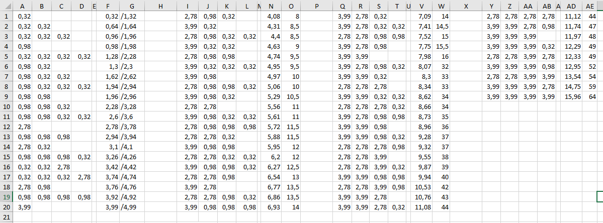This screenshot has height=223, width=603.
Task: Click row header 1
Action: (x=7, y=17)
